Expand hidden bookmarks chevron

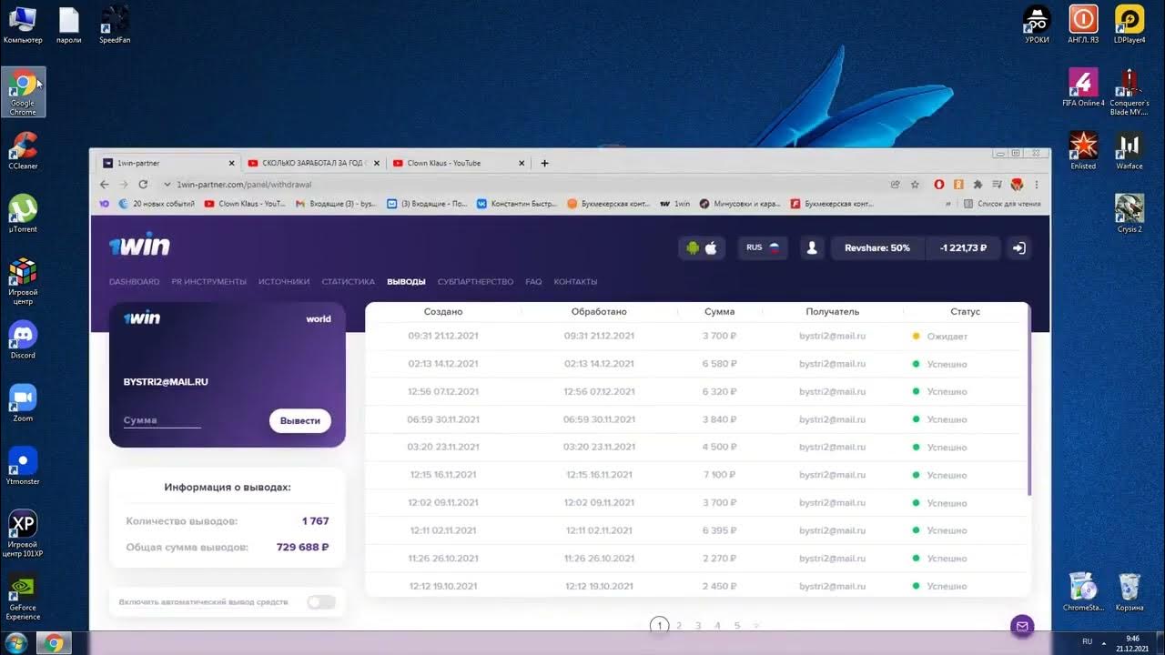(949, 204)
